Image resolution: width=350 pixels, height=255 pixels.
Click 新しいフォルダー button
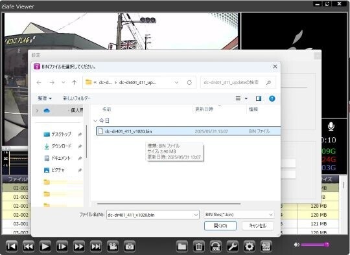[x=76, y=98]
